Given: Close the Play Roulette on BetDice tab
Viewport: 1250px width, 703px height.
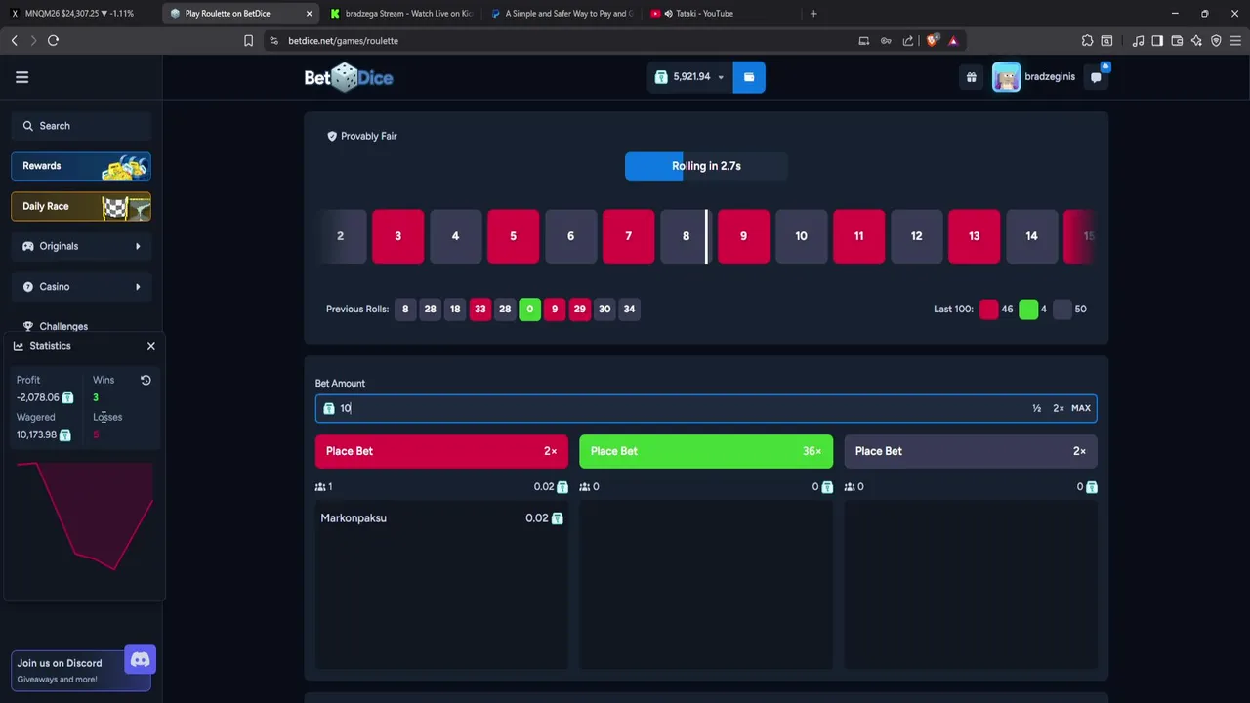Looking at the screenshot, I should click(309, 14).
